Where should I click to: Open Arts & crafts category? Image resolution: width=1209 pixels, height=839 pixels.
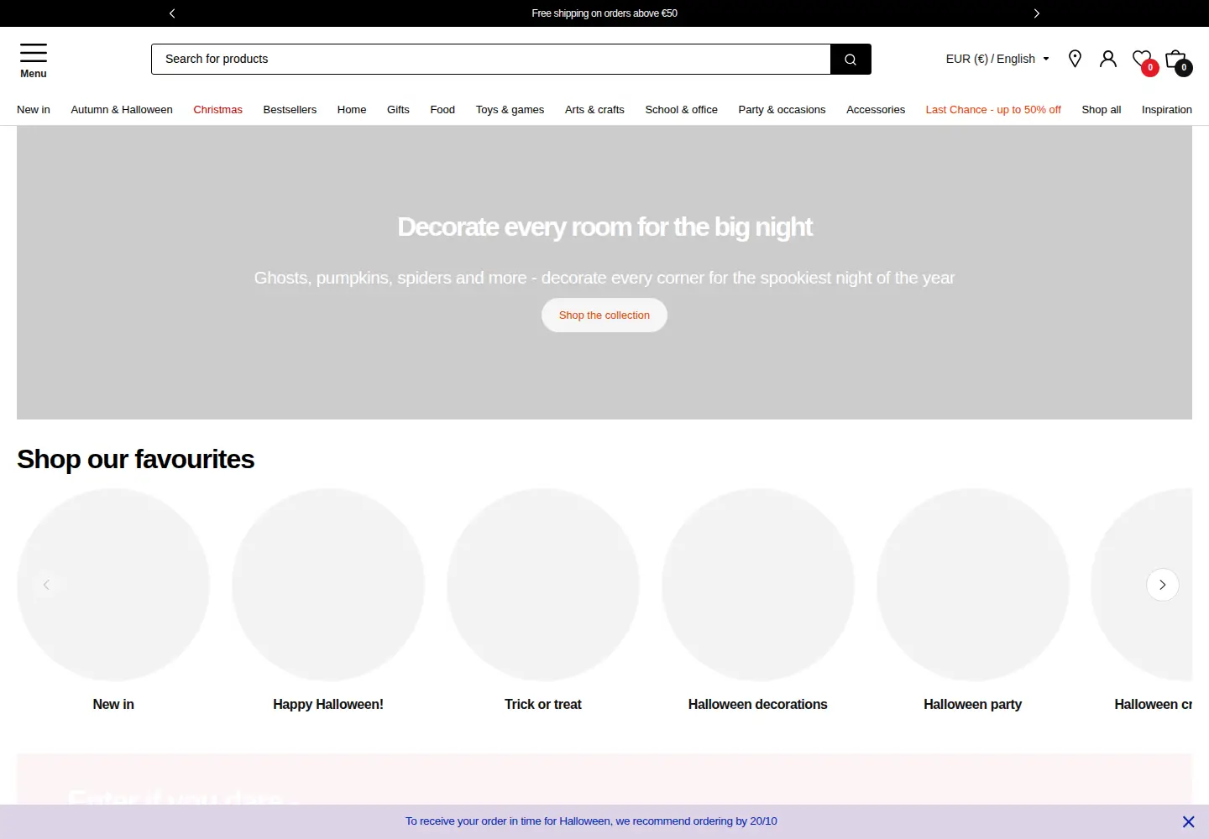coord(594,110)
